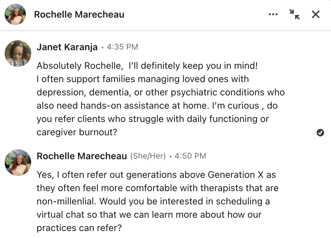Click the 4:35 PM timestamp
This screenshot has height=238, width=331.
coord(122,47)
